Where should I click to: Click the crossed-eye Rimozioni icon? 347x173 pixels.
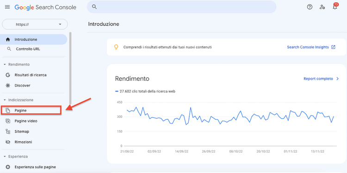click(8, 142)
